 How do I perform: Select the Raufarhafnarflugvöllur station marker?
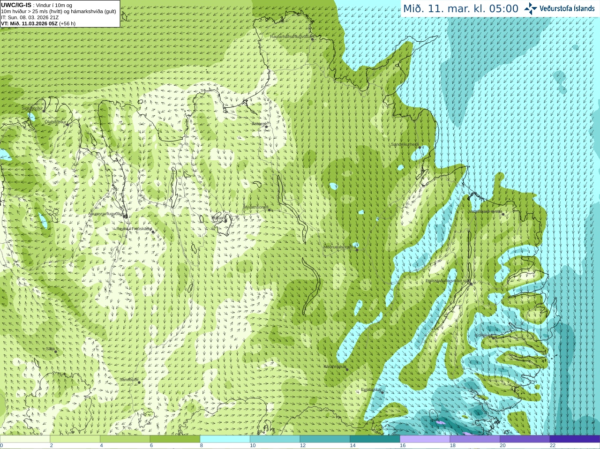tap(313, 39)
